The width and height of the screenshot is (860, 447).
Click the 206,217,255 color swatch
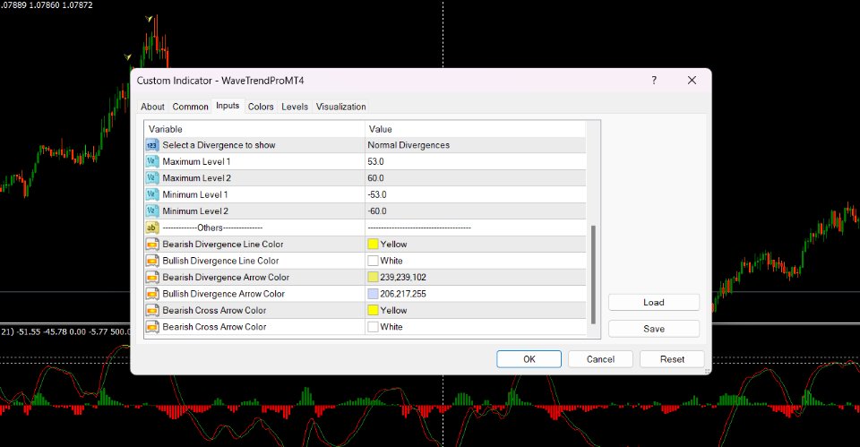point(373,294)
